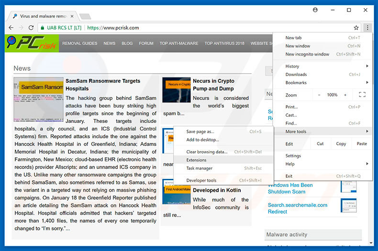
Task: Click the user profile icon in title bar
Action: tap(315, 10)
